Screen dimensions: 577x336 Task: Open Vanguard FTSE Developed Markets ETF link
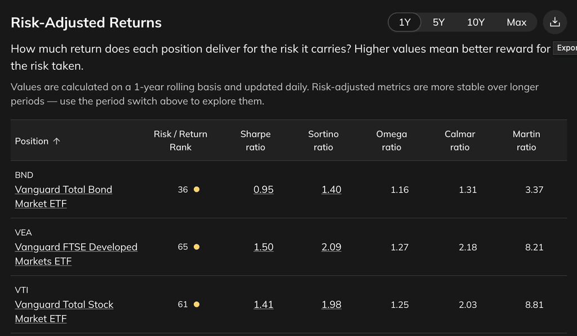click(76, 254)
